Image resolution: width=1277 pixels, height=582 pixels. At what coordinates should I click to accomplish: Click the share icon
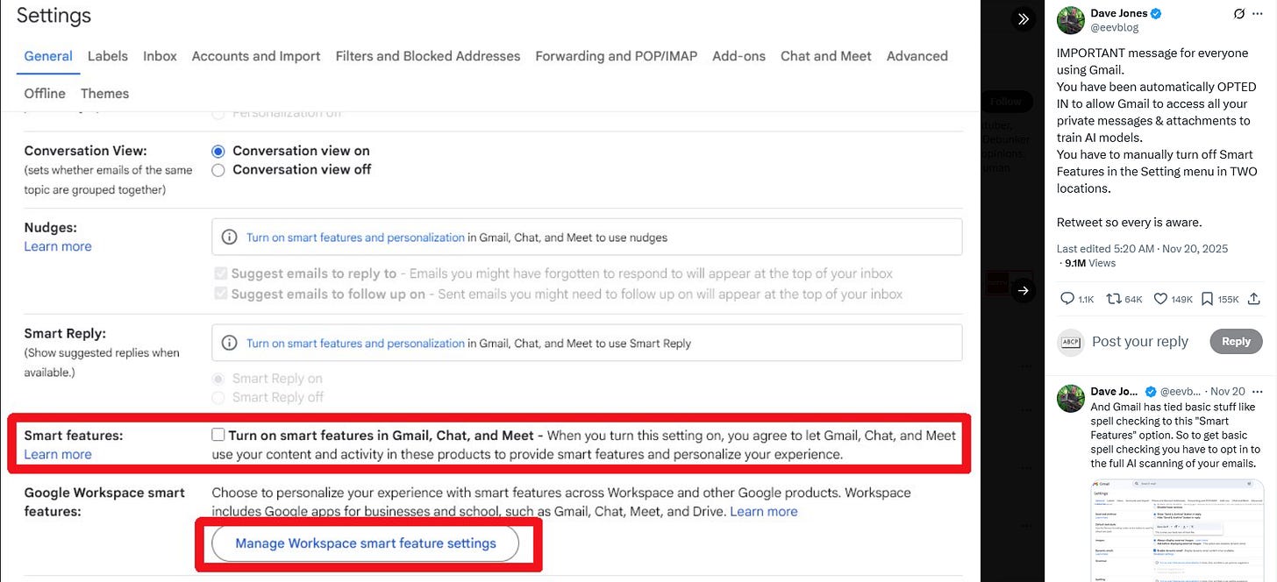[1254, 299]
